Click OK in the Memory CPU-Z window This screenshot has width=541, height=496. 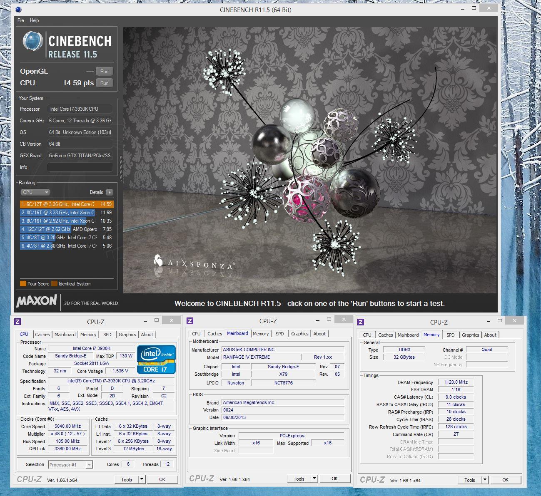point(505,480)
